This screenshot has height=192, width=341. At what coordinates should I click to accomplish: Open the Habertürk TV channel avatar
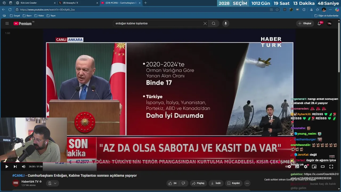[16, 183]
